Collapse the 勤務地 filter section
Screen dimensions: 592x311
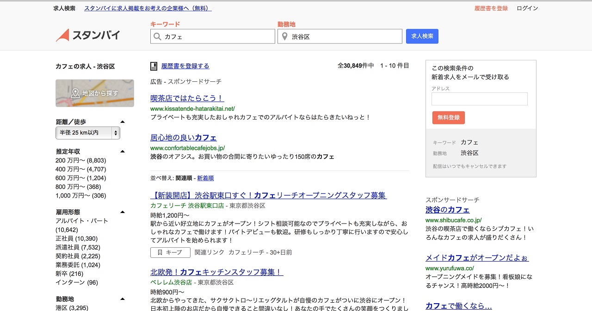(123, 299)
